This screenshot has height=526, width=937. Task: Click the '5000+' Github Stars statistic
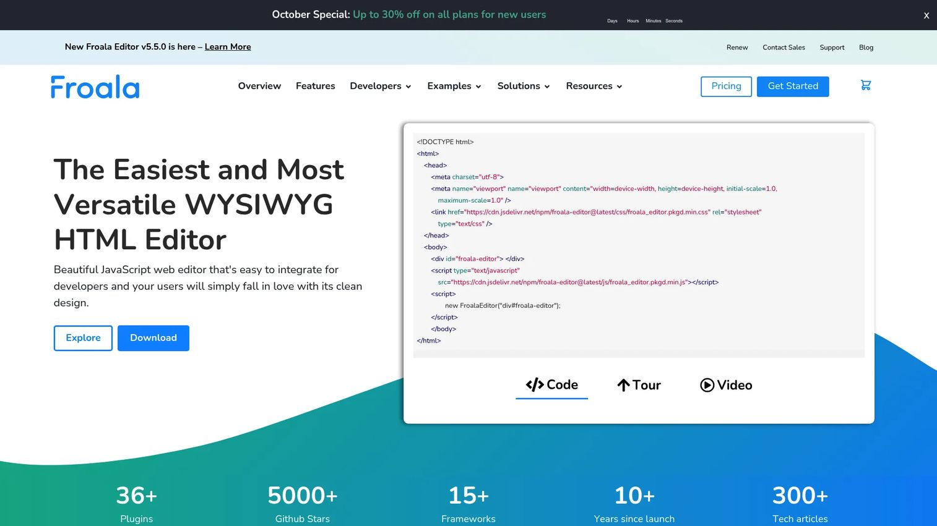303,504
